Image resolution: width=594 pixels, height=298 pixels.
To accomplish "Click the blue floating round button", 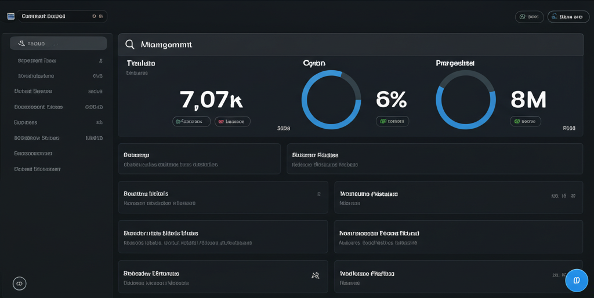I will 577,280.
